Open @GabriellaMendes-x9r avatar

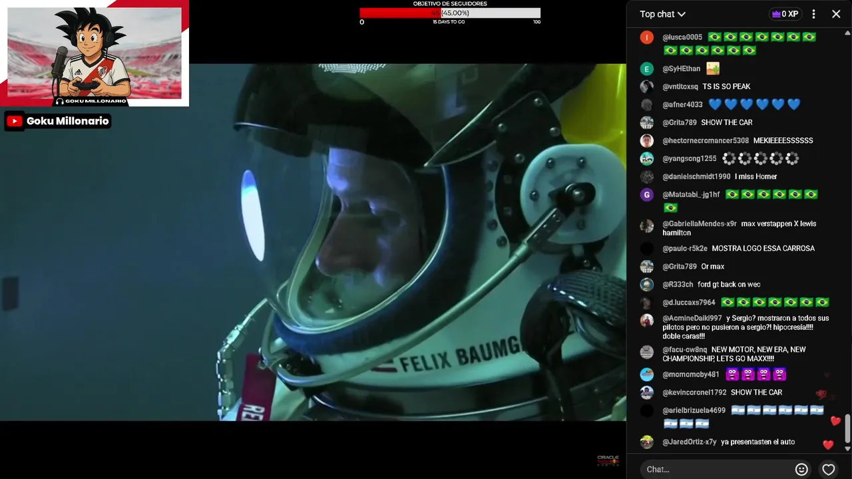coord(647,226)
